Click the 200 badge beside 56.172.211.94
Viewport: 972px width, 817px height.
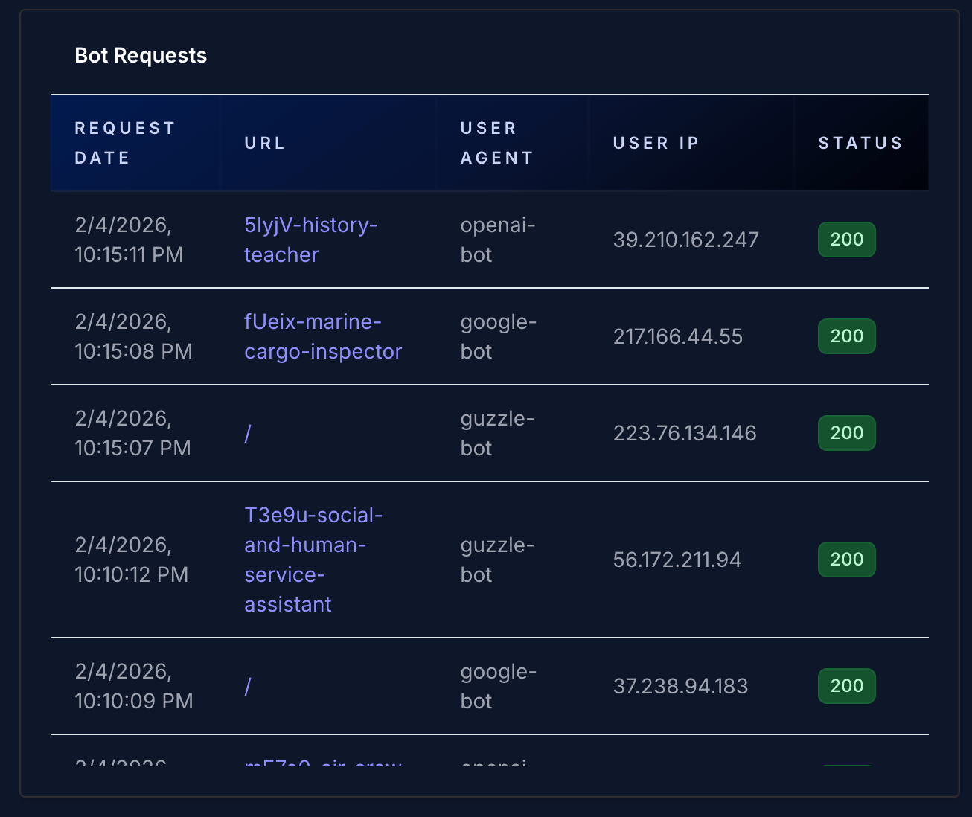(x=846, y=560)
